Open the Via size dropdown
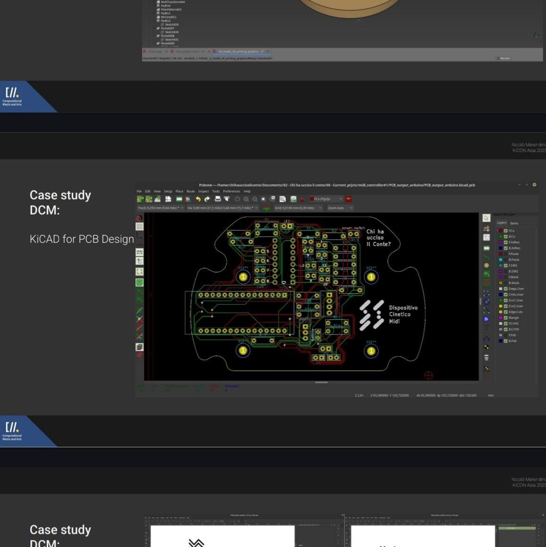The image size is (546, 547). pyautogui.click(x=223, y=208)
